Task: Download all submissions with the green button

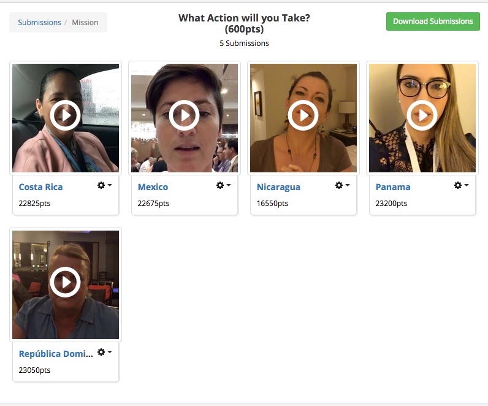Action: coord(433,21)
